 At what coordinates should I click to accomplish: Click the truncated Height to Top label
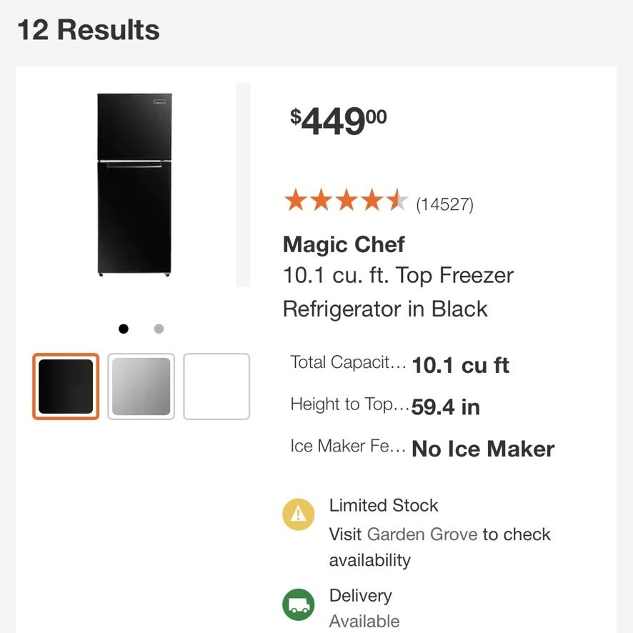pos(349,404)
